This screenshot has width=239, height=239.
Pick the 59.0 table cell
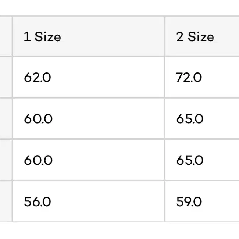pyautogui.click(x=202, y=201)
